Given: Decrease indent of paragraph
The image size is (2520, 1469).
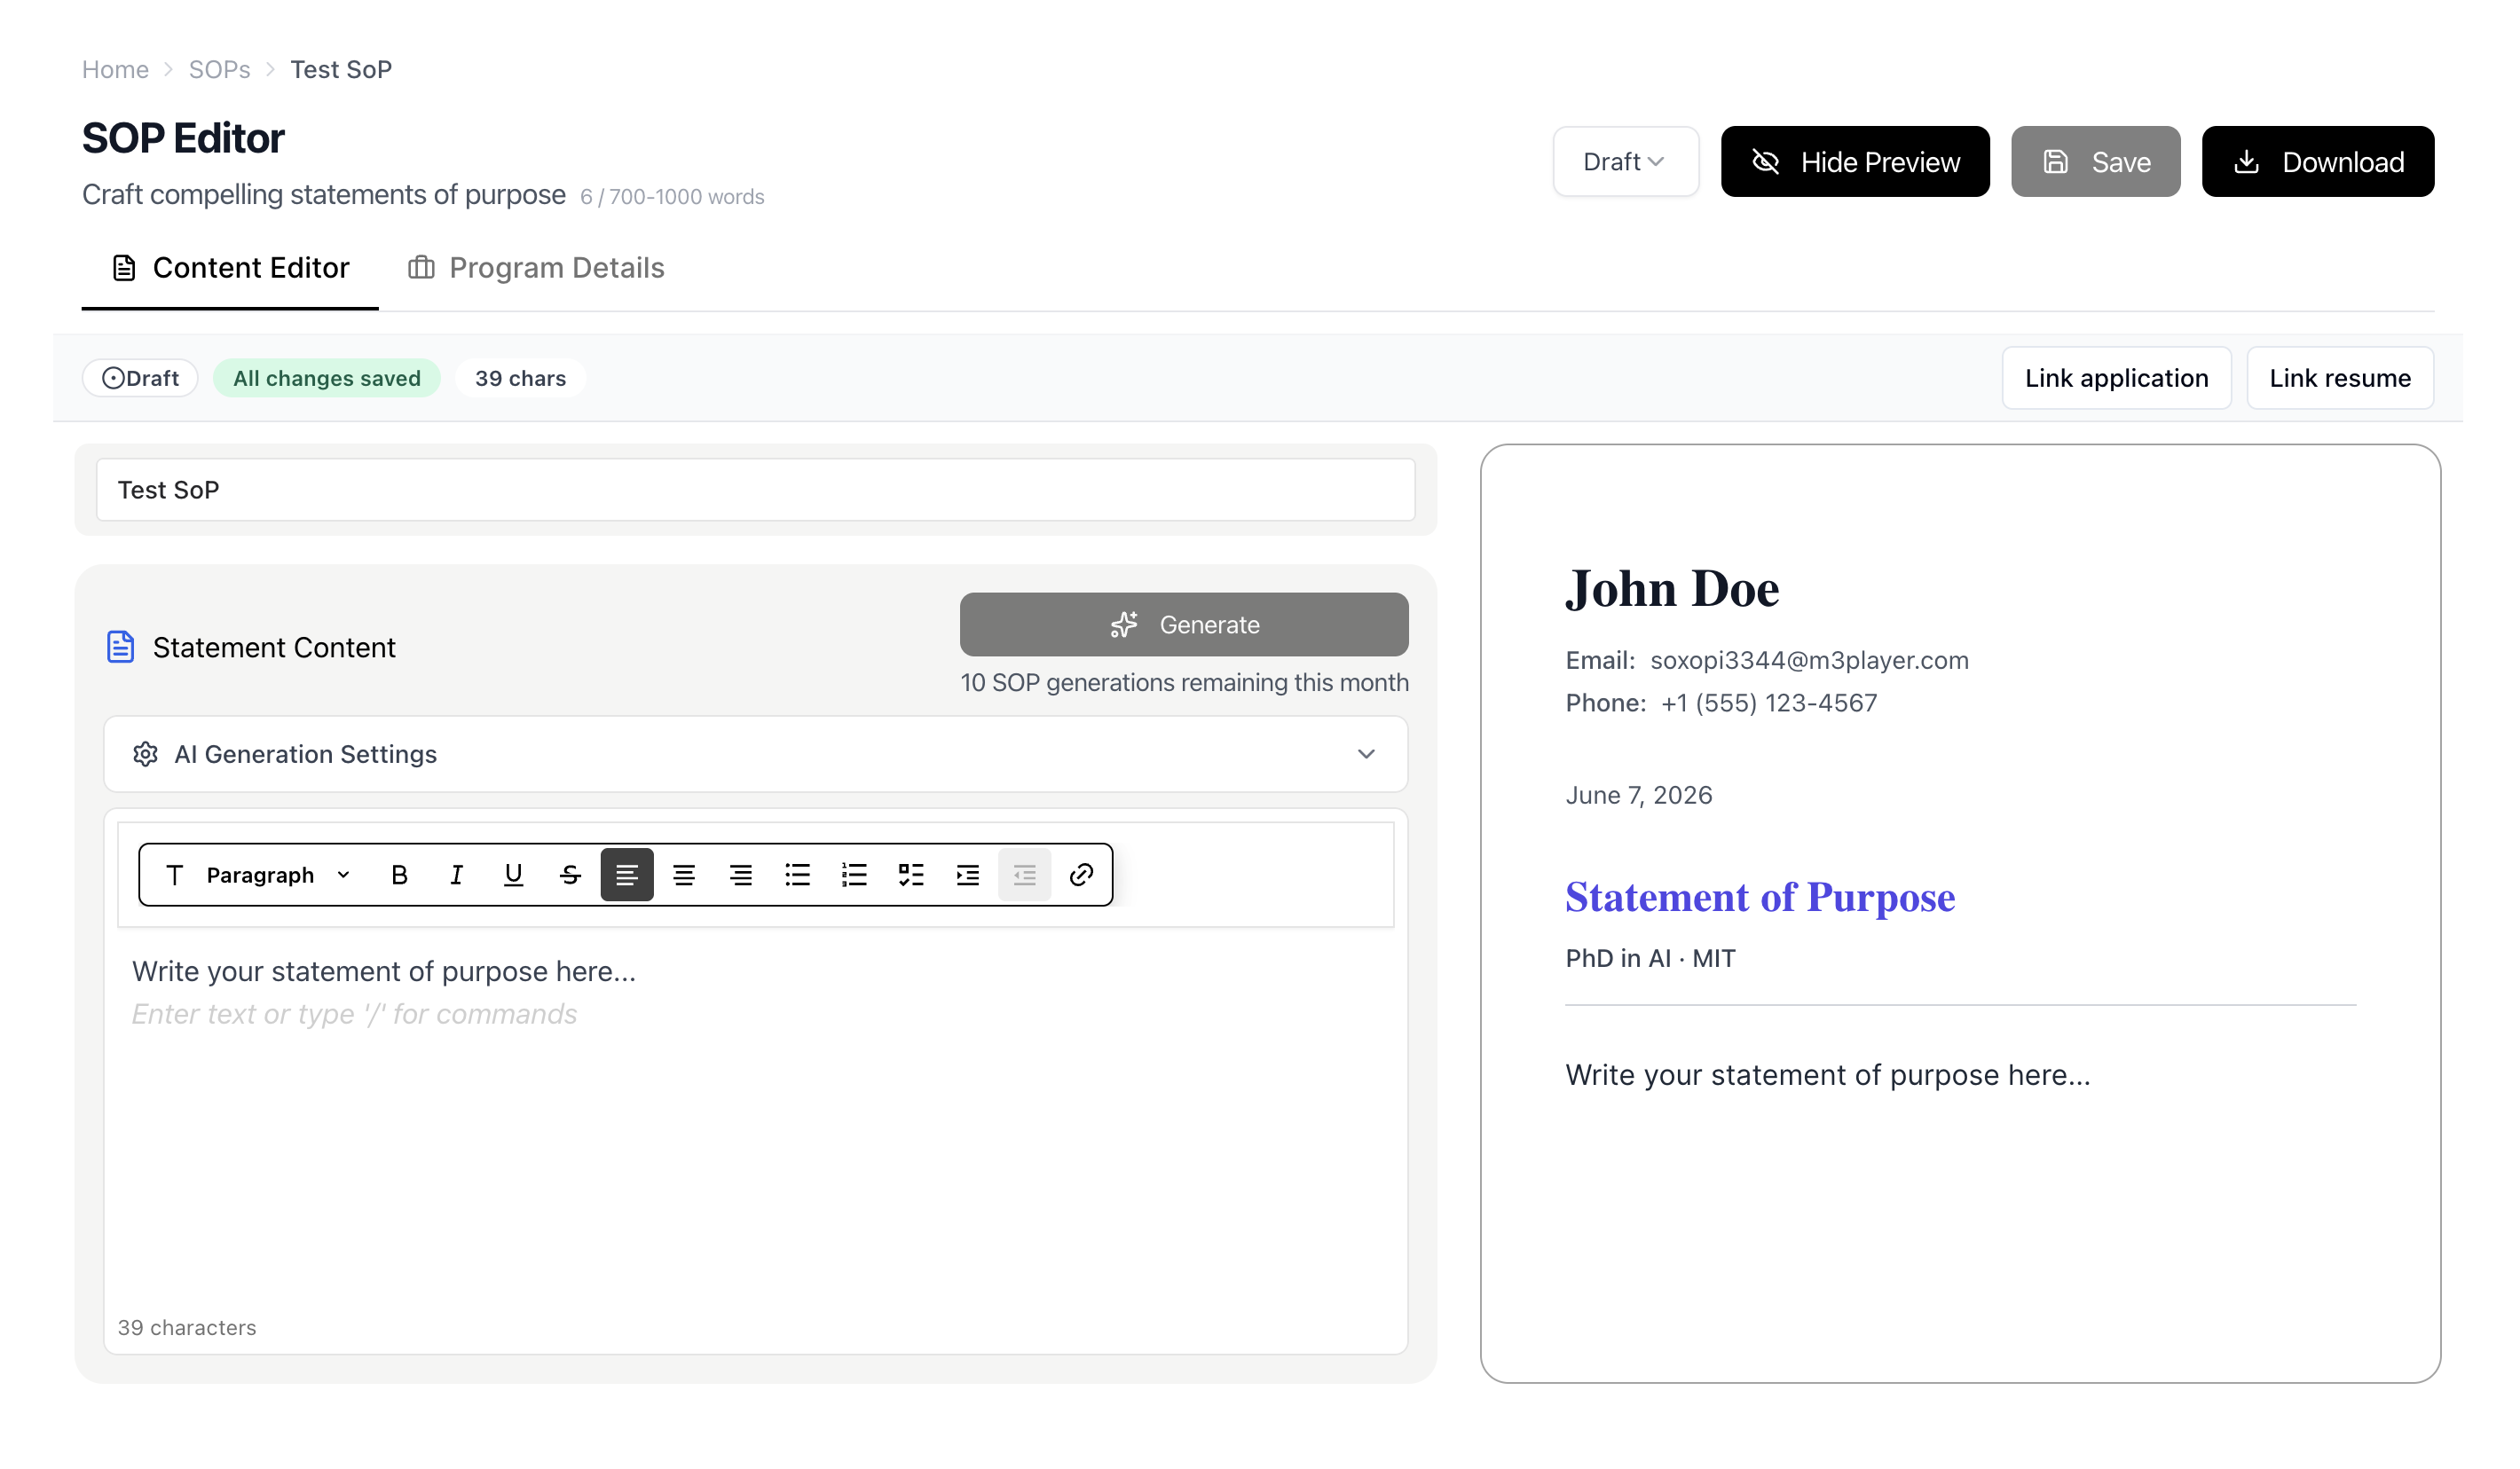Looking at the screenshot, I should click(x=1025, y=875).
